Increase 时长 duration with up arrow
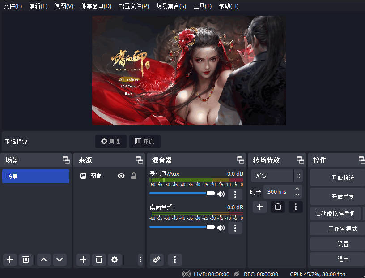The height and width of the screenshot is (278, 365). pyautogui.click(x=297, y=189)
